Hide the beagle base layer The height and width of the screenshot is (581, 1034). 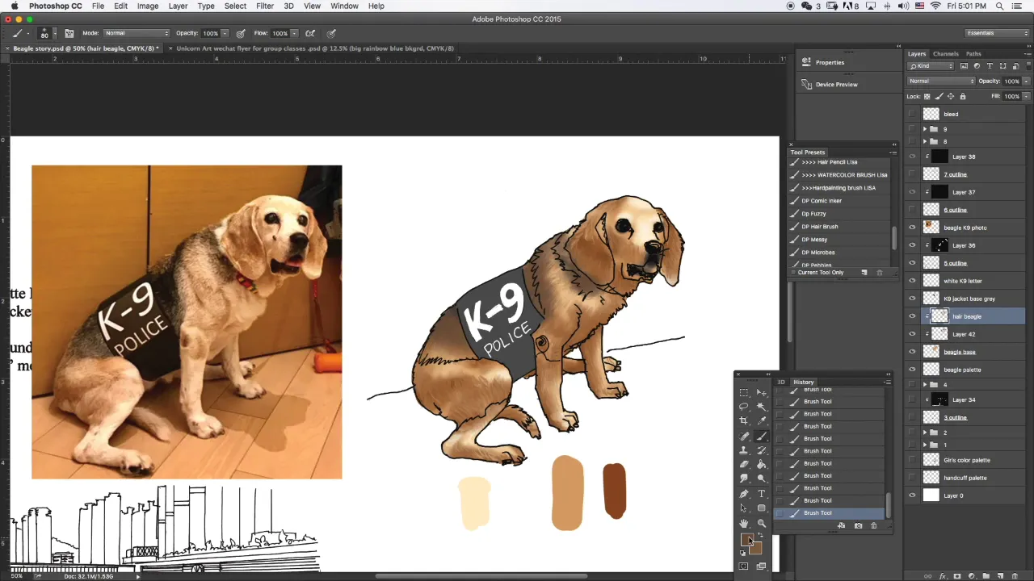coord(912,352)
